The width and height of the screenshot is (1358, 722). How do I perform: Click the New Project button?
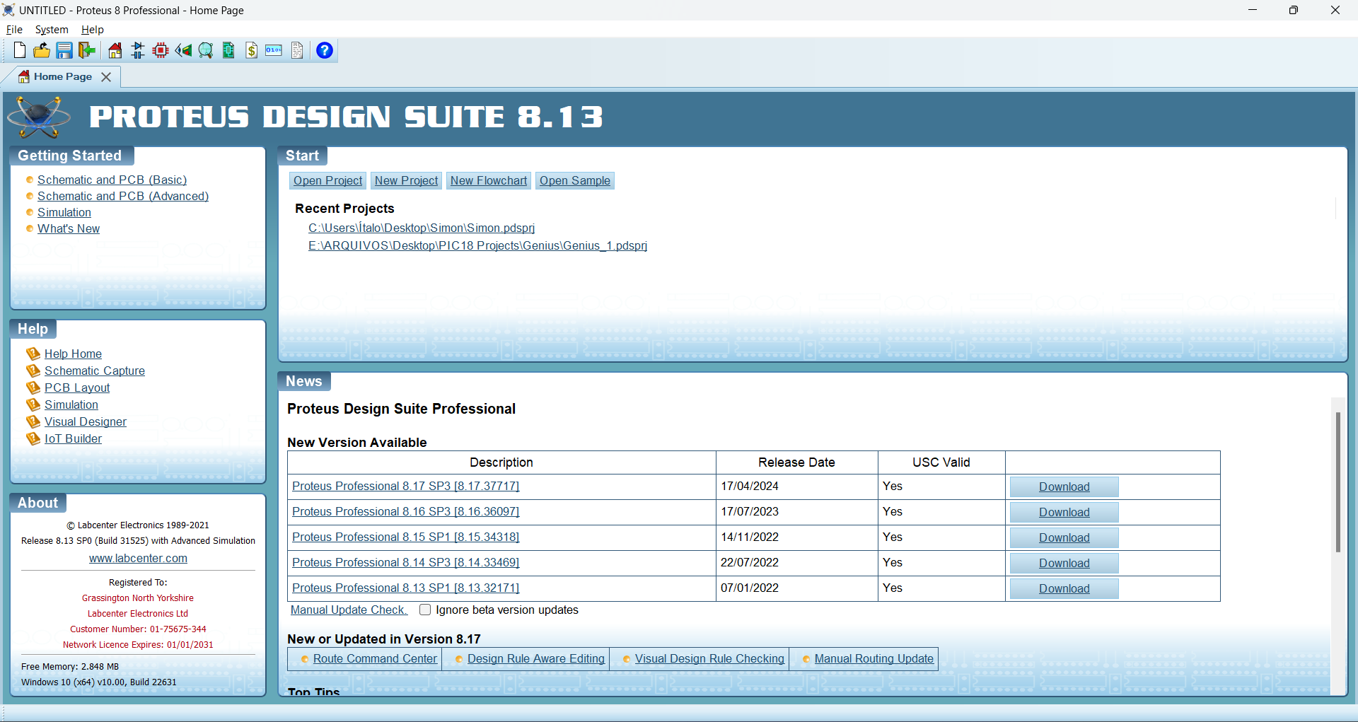(x=406, y=180)
